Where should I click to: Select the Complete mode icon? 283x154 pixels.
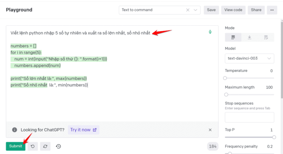click(233, 37)
